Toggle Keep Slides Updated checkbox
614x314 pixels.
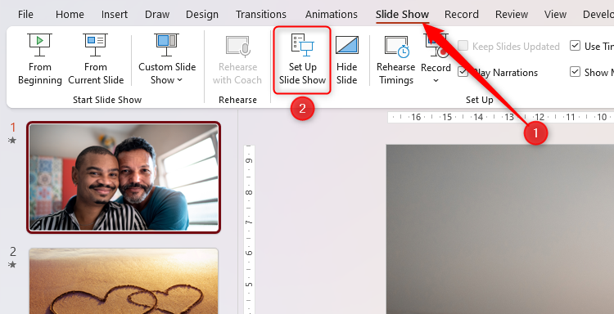[x=463, y=46]
